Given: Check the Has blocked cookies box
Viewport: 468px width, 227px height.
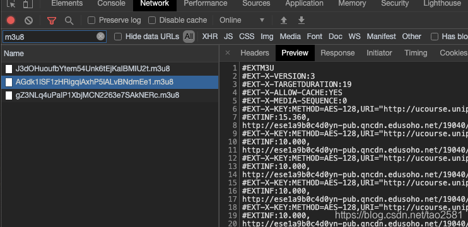Looking at the screenshot, I should (435, 37).
